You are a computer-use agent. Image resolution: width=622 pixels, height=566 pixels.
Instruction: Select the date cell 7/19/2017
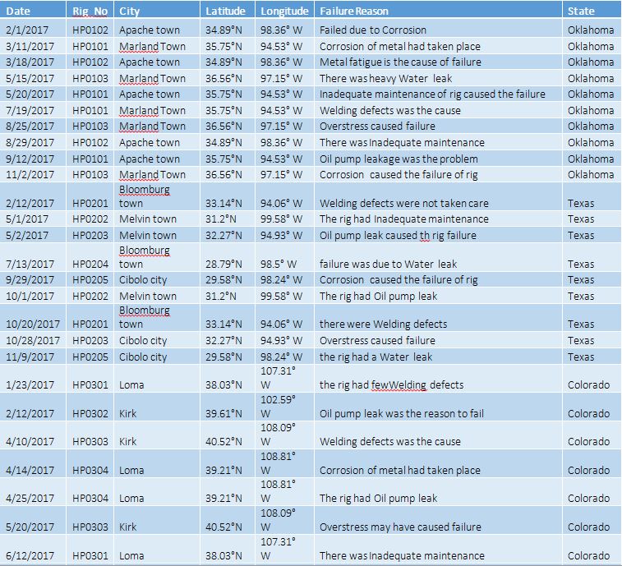[x=33, y=110]
